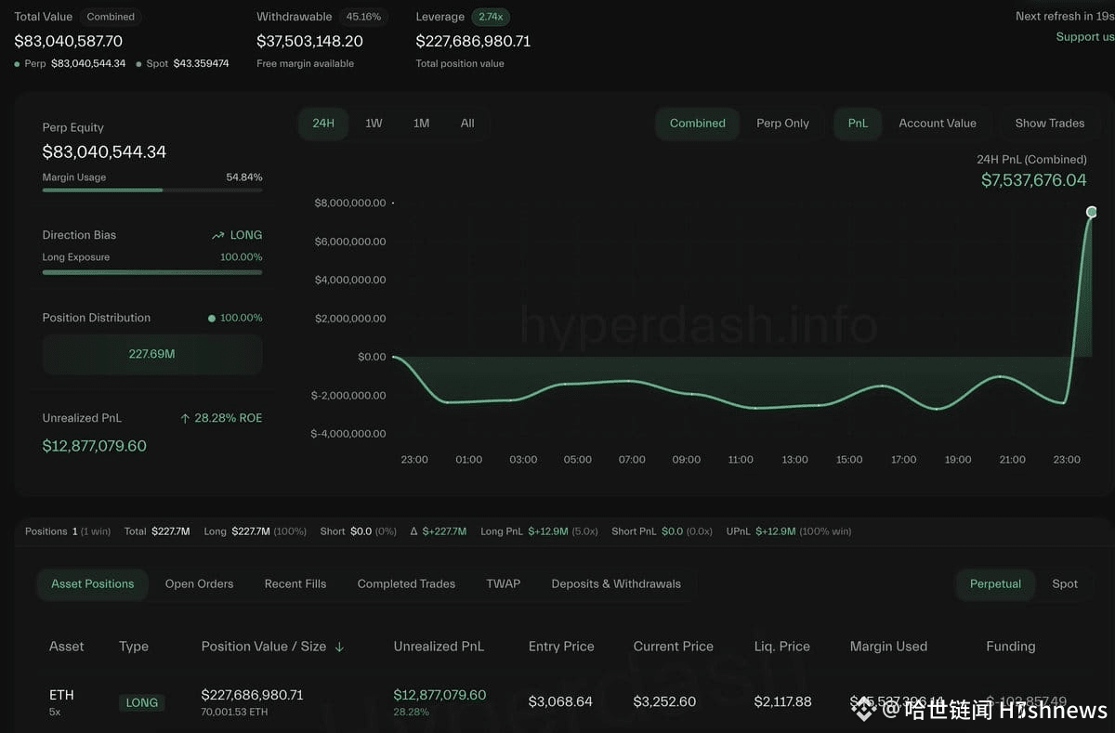Click the 227.69M position distribution bar

(x=151, y=354)
